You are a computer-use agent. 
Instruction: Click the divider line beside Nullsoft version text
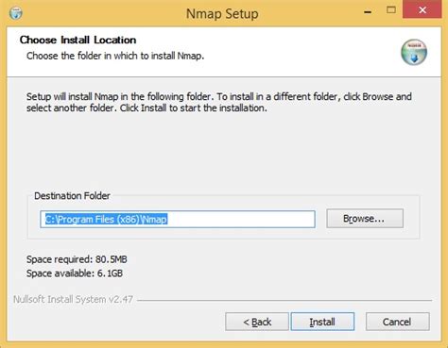[284, 301]
